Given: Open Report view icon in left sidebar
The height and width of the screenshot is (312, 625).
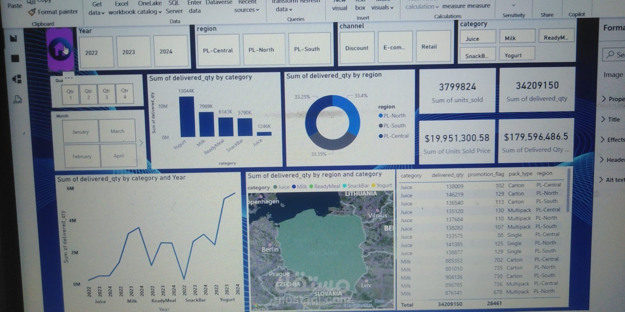Looking at the screenshot, I should point(14,38).
